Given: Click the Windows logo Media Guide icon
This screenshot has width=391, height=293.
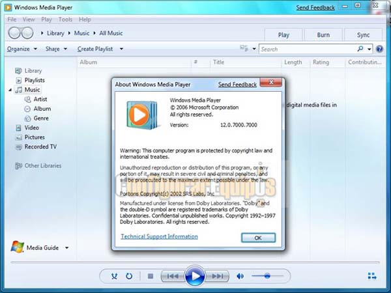Looking at the screenshot, I should [x=17, y=247].
